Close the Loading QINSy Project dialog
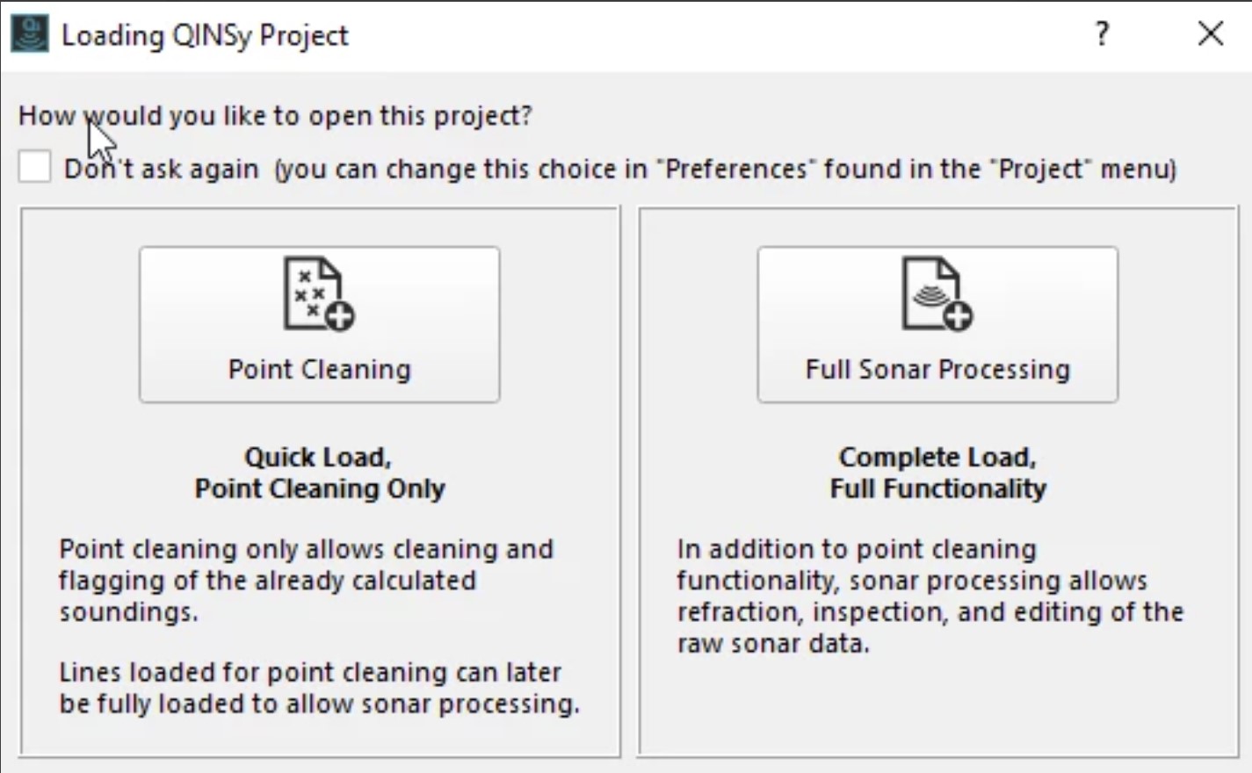Screen dimensions: 1252x773 pos(1210,34)
